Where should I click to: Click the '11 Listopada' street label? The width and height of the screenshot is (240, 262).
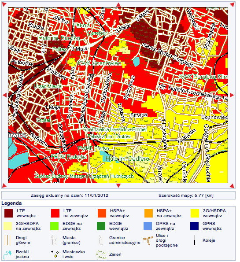pyautogui.click(x=164, y=134)
